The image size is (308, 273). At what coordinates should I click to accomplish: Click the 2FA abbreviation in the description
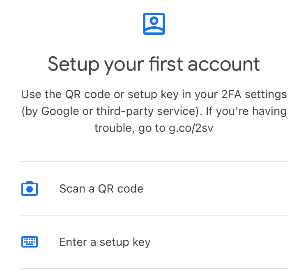[x=231, y=94]
